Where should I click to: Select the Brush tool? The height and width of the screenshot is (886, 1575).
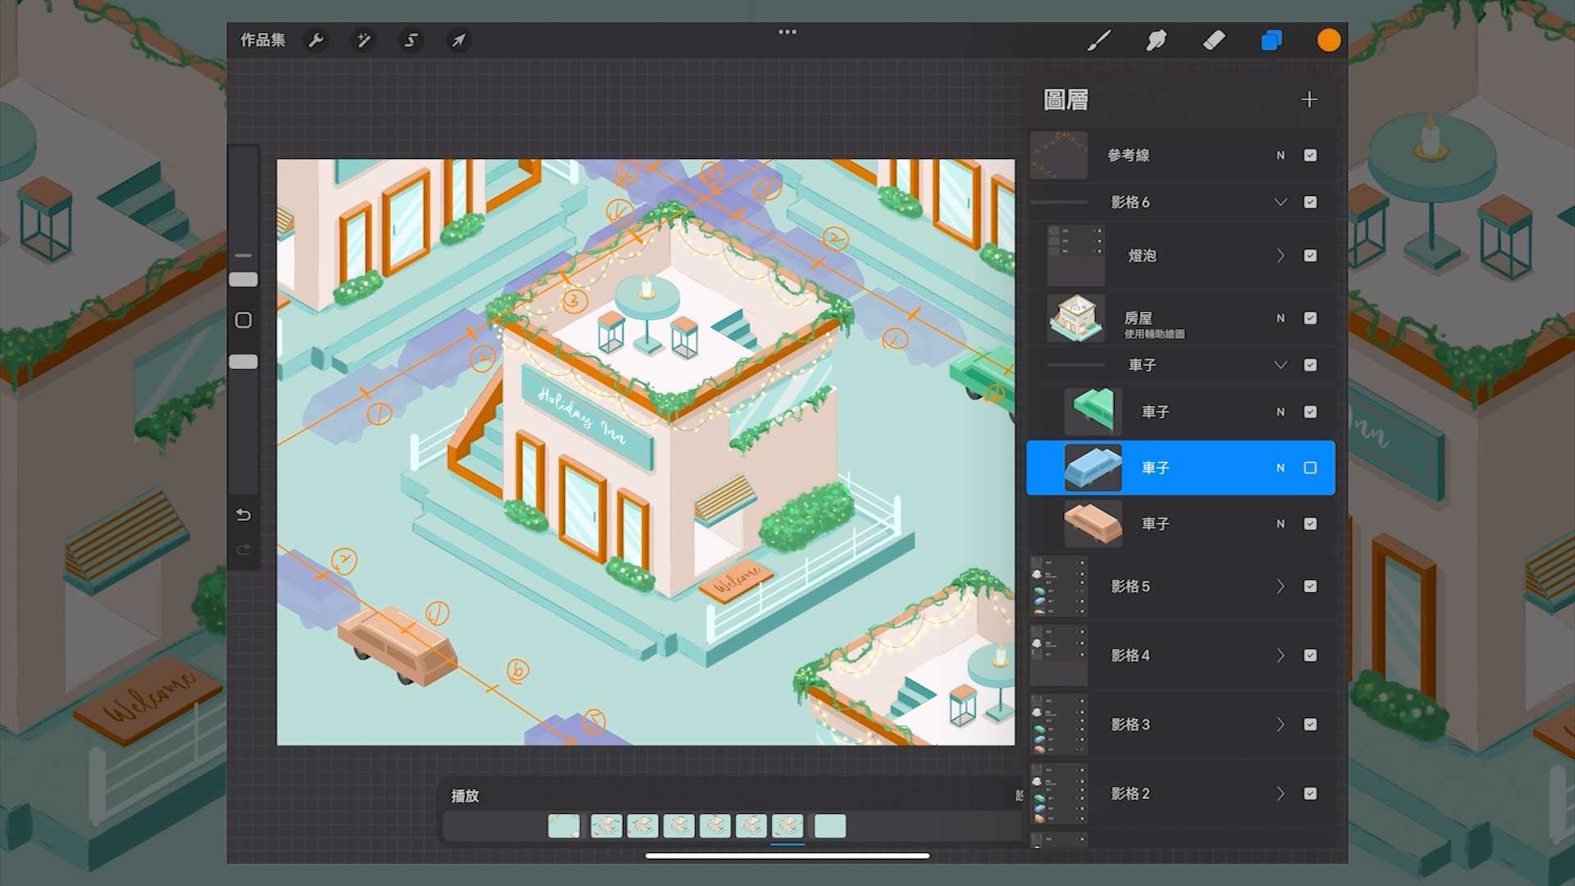[x=1098, y=40]
